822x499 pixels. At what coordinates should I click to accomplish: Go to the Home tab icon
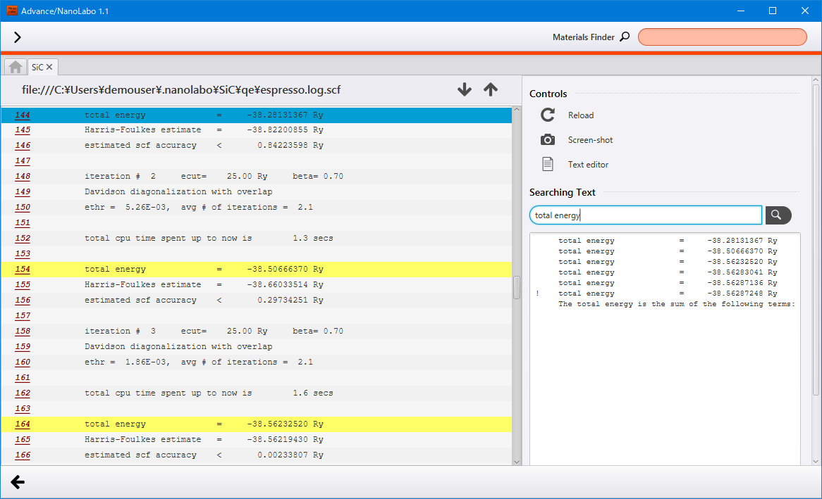(16, 67)
